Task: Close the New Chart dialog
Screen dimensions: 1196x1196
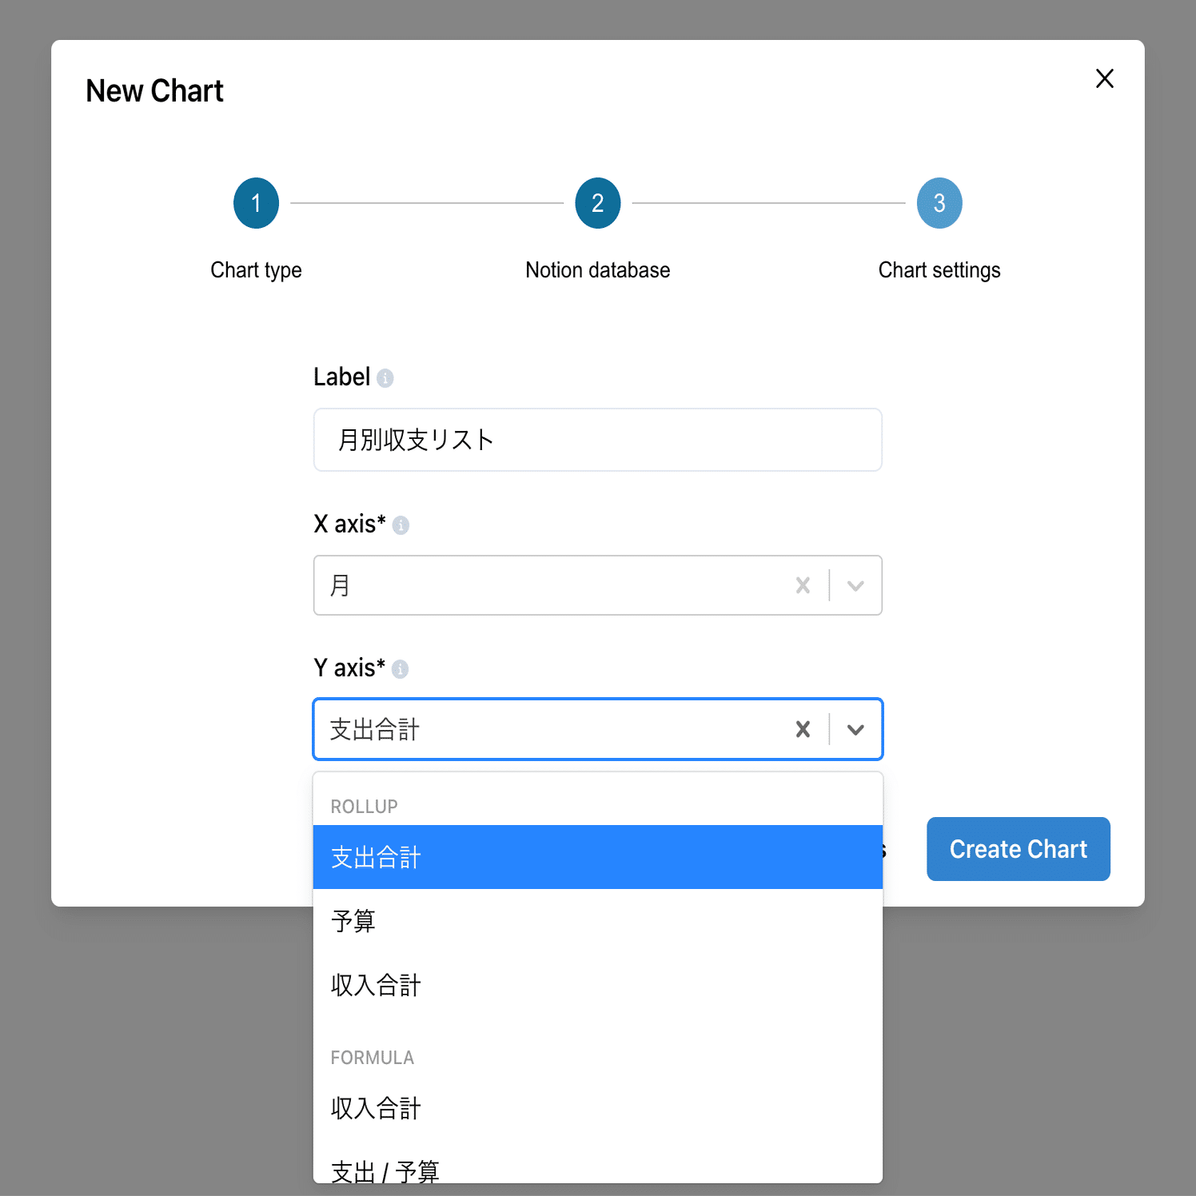Action: (x=1104, y=78)
